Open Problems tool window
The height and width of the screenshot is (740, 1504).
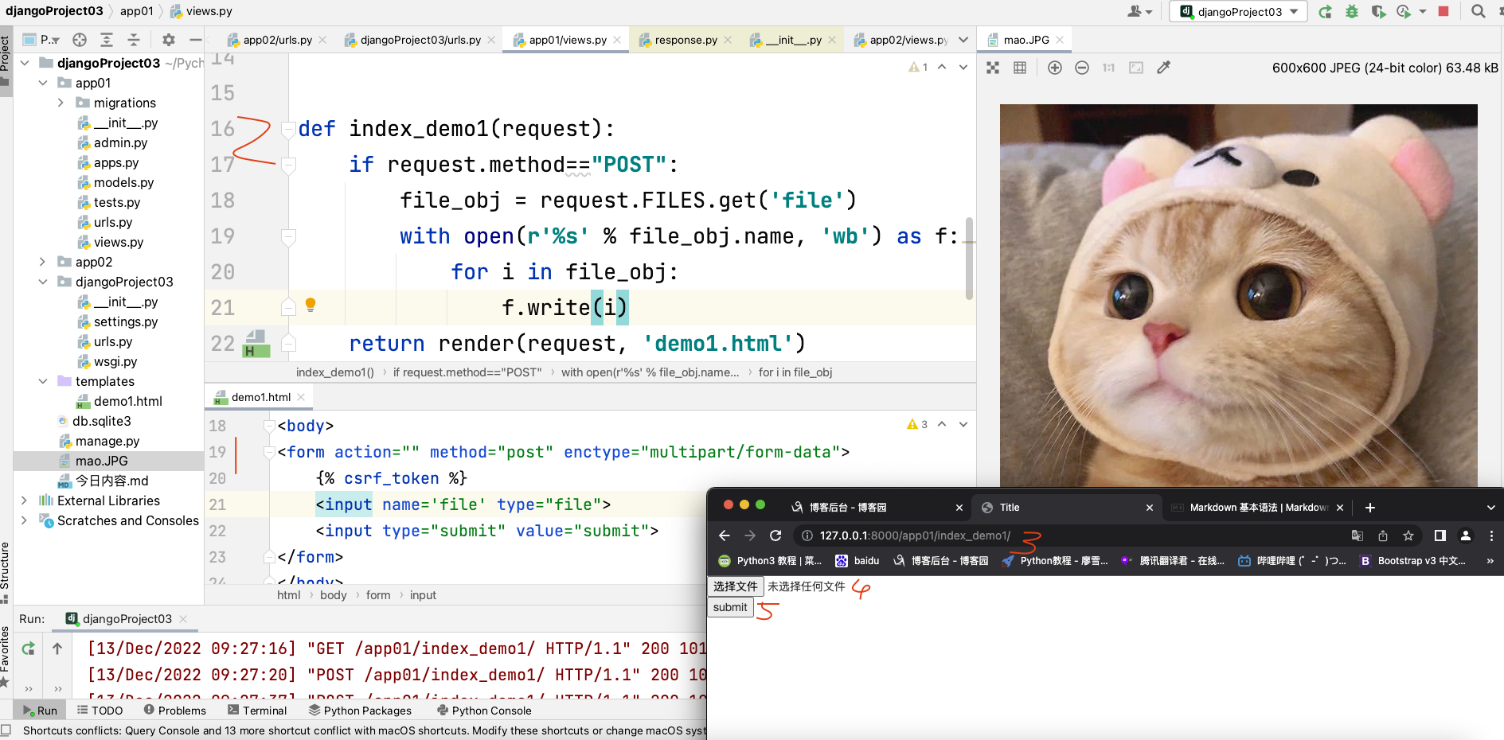pyautogui.click(x=174, y=711)
